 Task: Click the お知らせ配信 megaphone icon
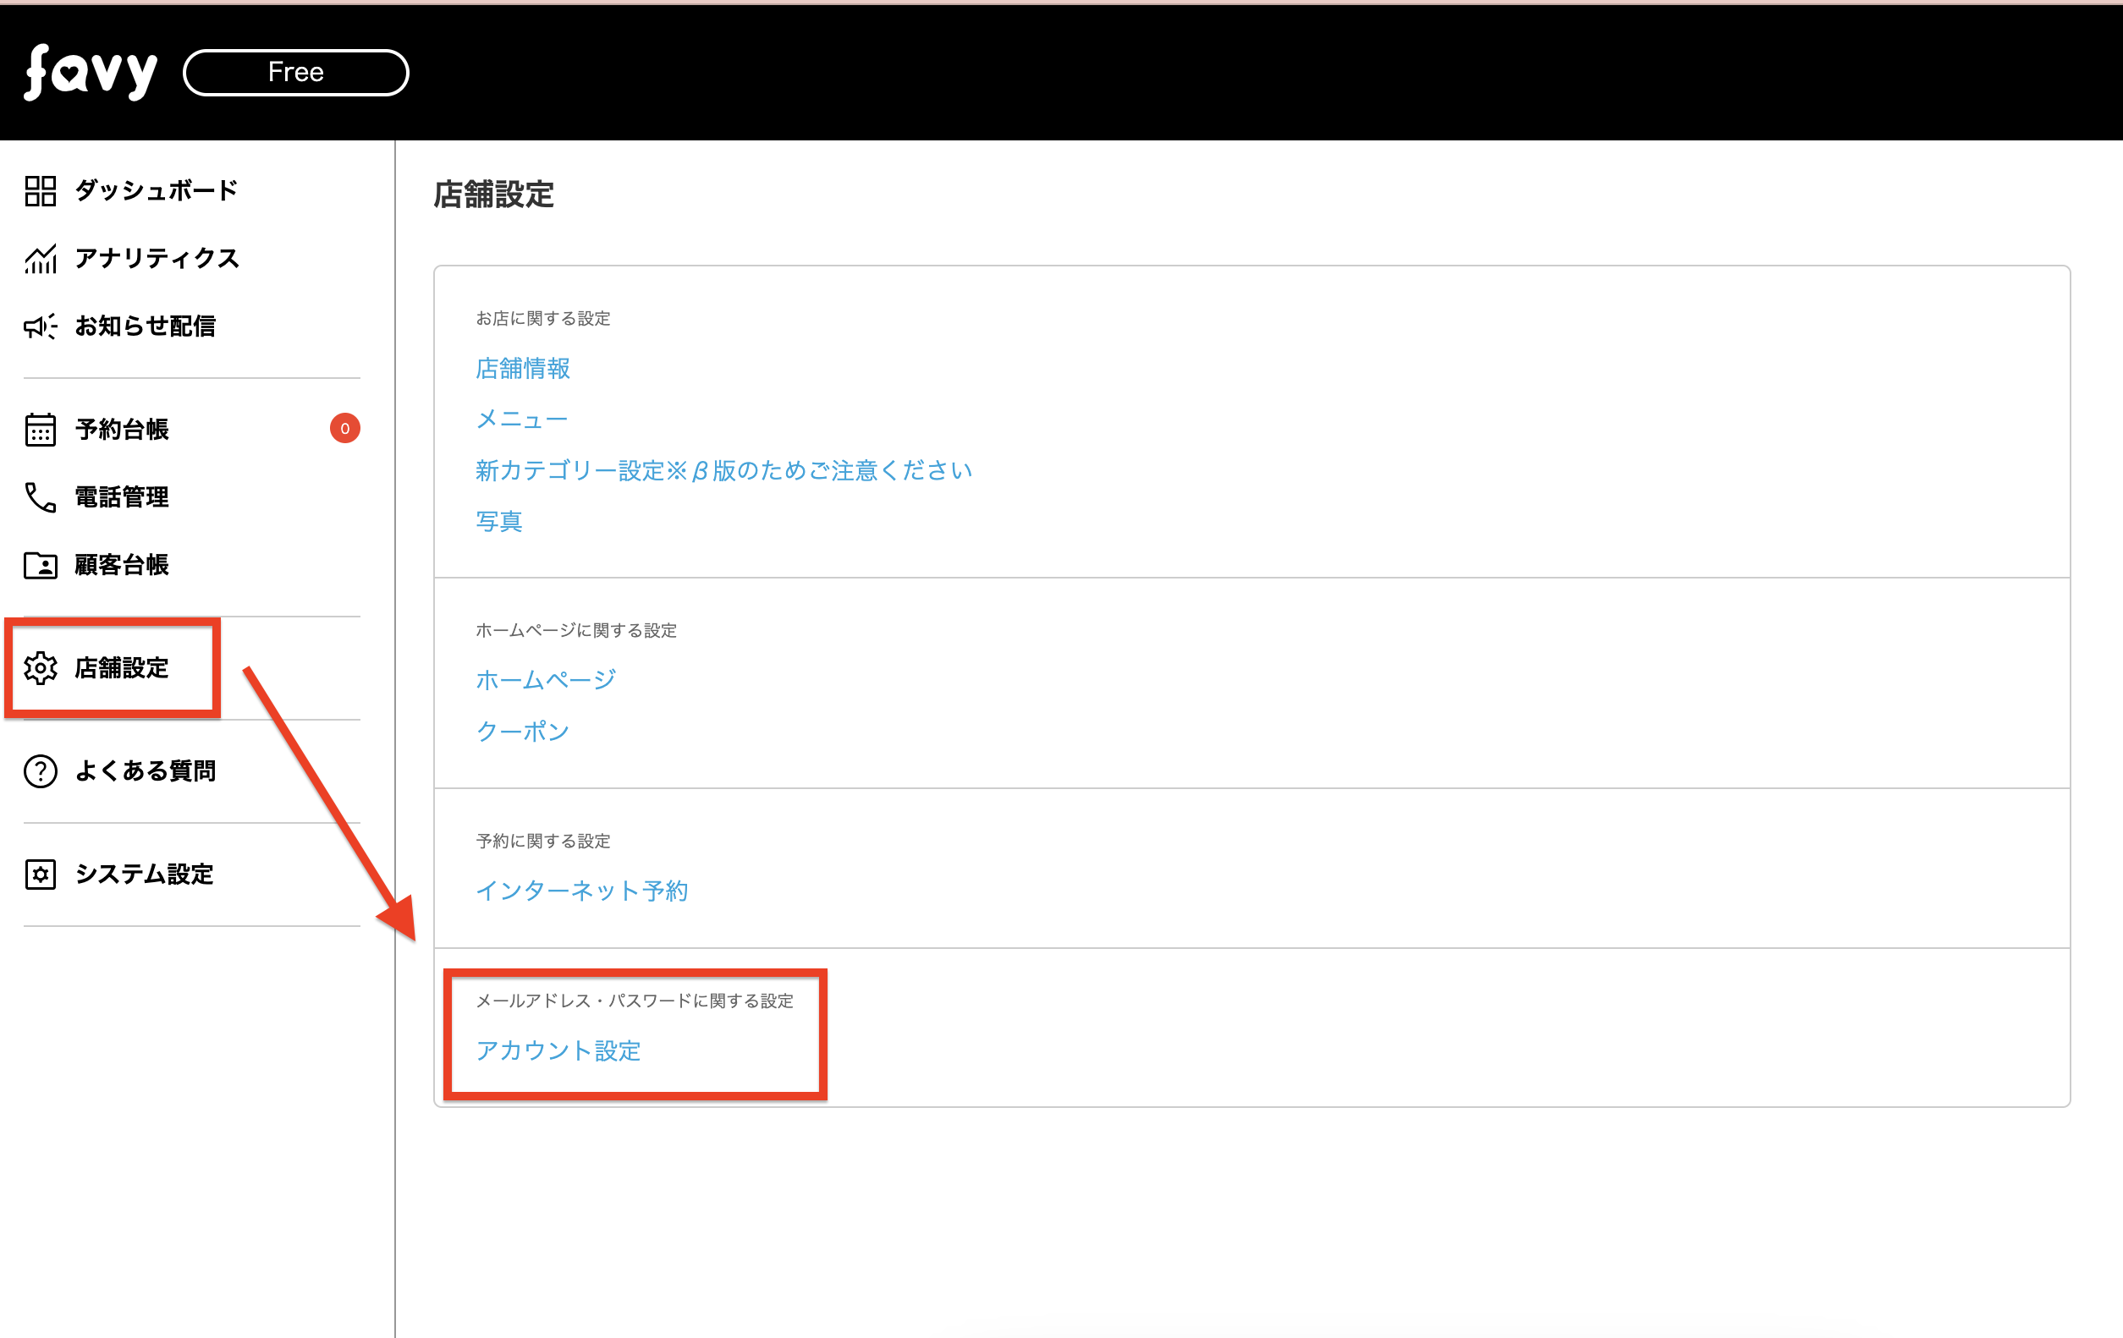pos(41,326)
